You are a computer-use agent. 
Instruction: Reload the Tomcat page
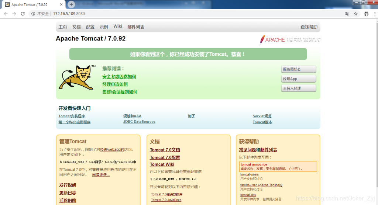pos(23,14)
